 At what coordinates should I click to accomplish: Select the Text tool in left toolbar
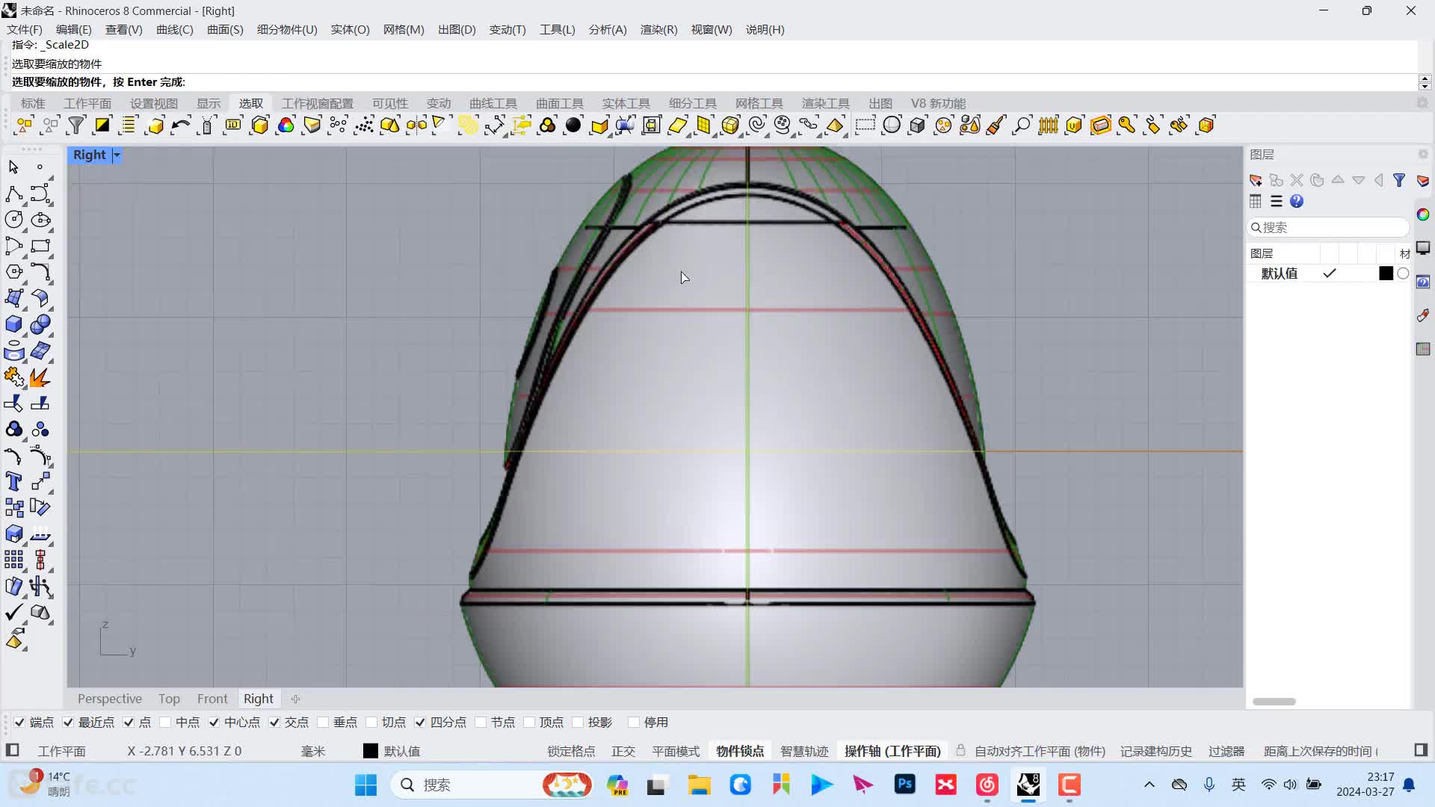pyautogui.click(x=13, y=481)
